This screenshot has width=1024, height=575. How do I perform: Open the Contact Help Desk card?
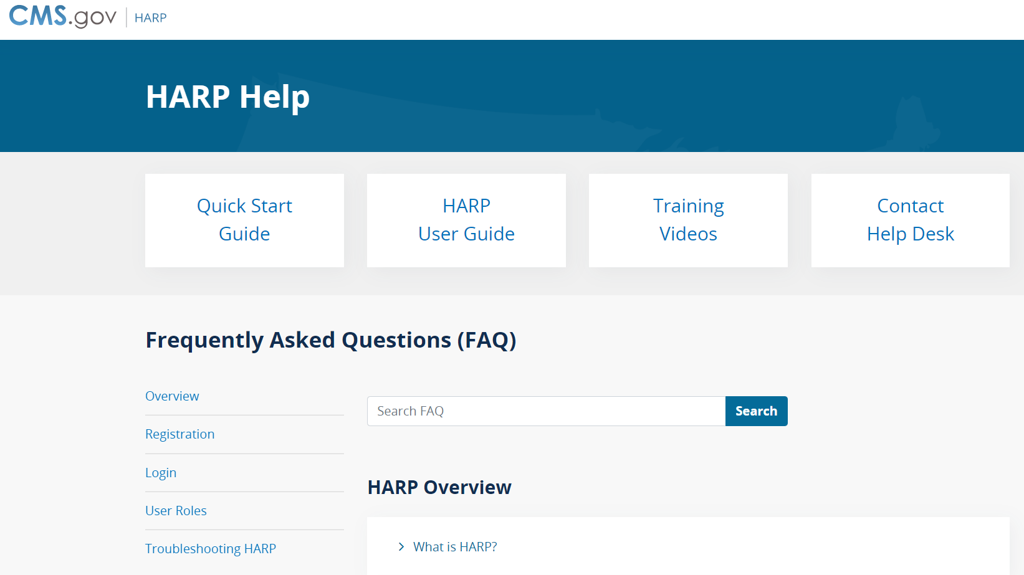(910, 221)
